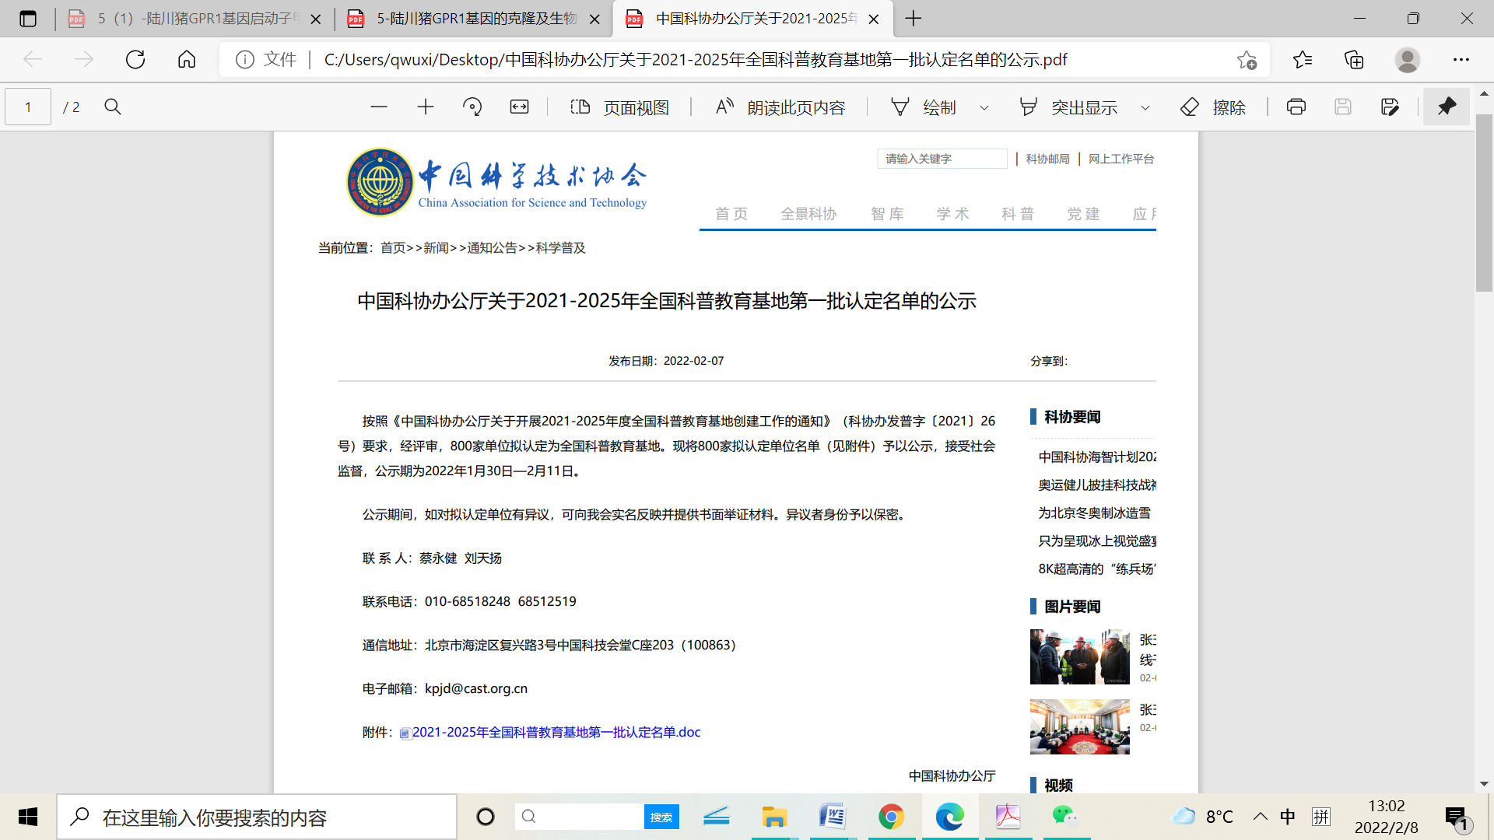
Task: Open the 为北京冬奥制冰造雪 news item
Action: pyautogui.click(x=1095, y=513)
